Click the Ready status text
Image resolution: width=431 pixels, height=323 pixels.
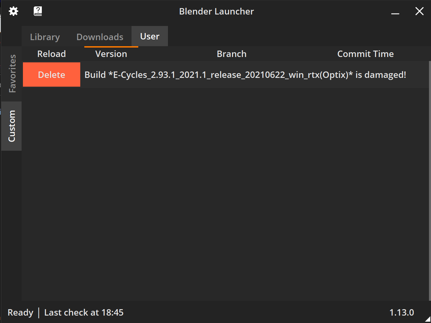coord(21,313)
